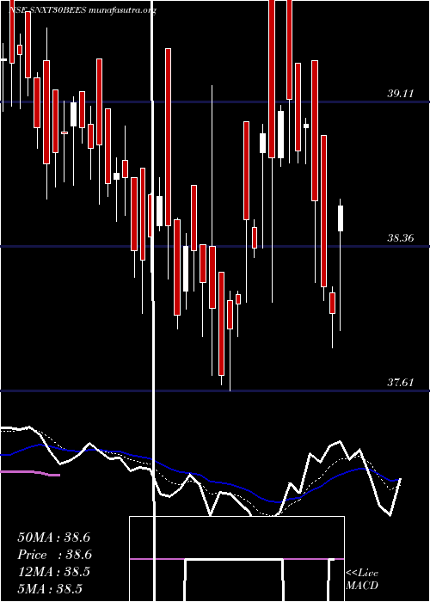Click the 5MA : 38.5 reading
The height and width of the screenshot is (602, 430).
coord(50,589)
